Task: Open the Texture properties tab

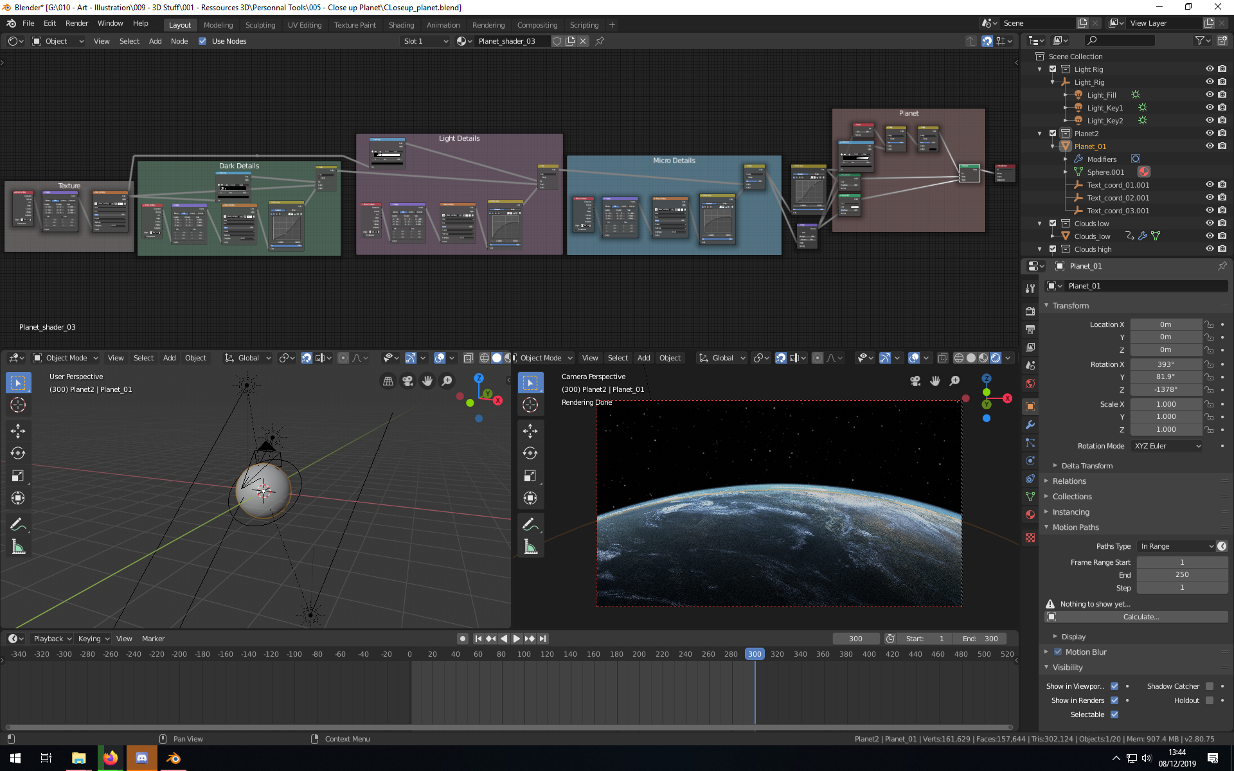Action: pos(1030,538)
